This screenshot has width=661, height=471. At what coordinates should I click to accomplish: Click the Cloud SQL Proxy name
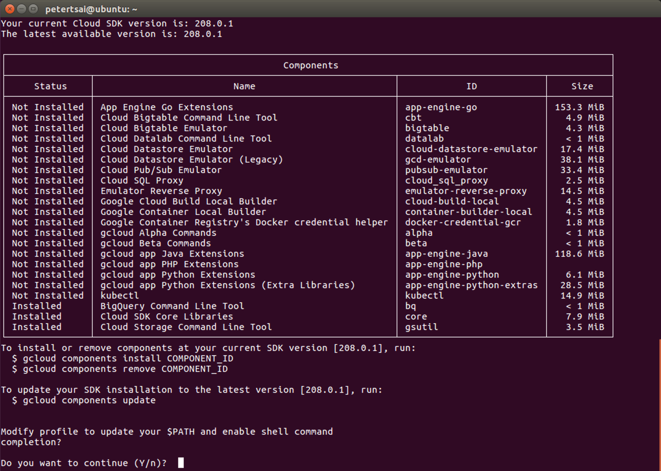coord(142,180)
